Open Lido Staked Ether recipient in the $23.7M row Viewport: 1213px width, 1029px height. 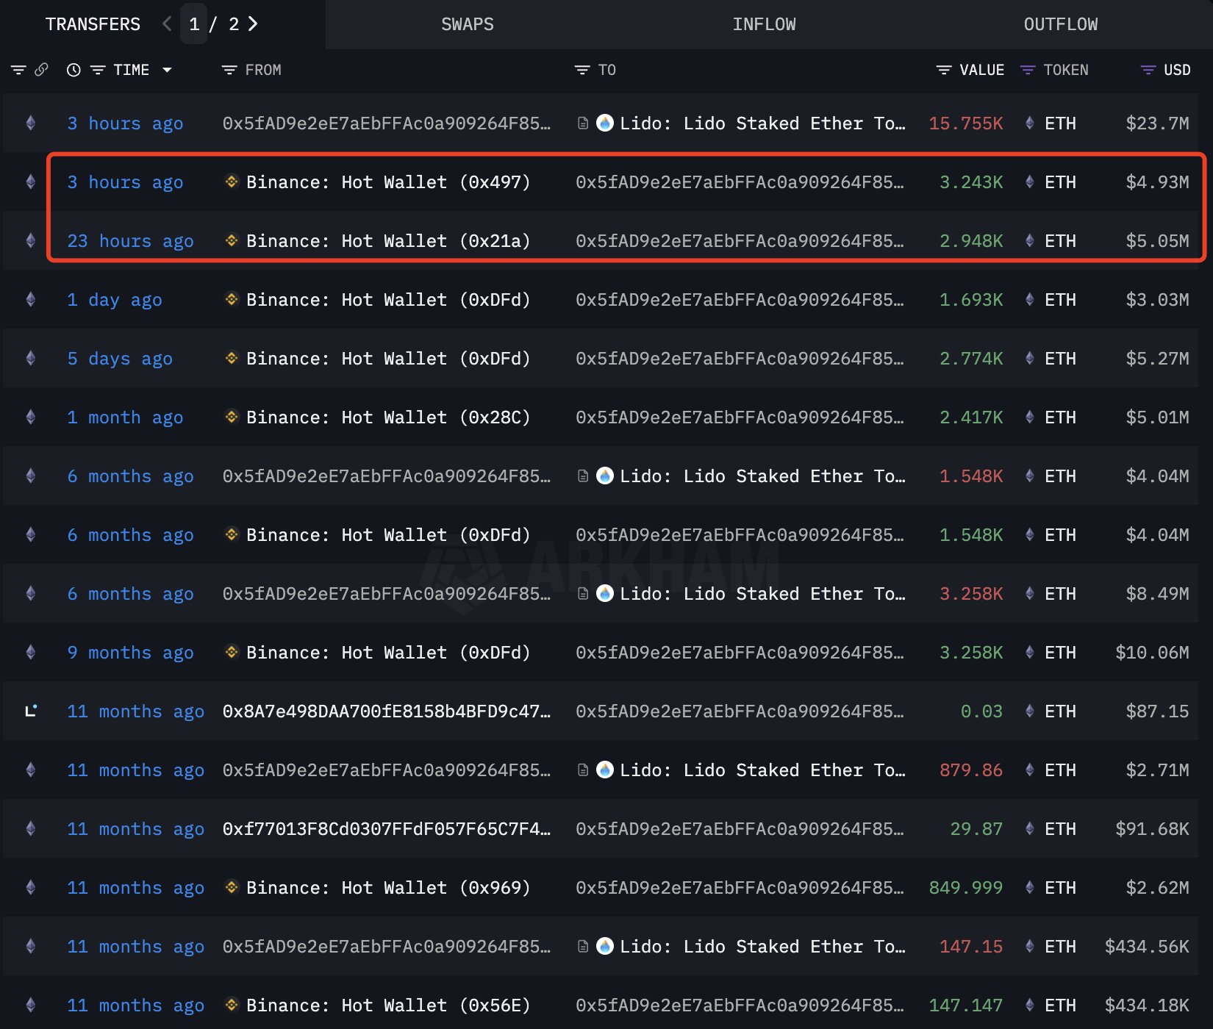click(762, 123)
